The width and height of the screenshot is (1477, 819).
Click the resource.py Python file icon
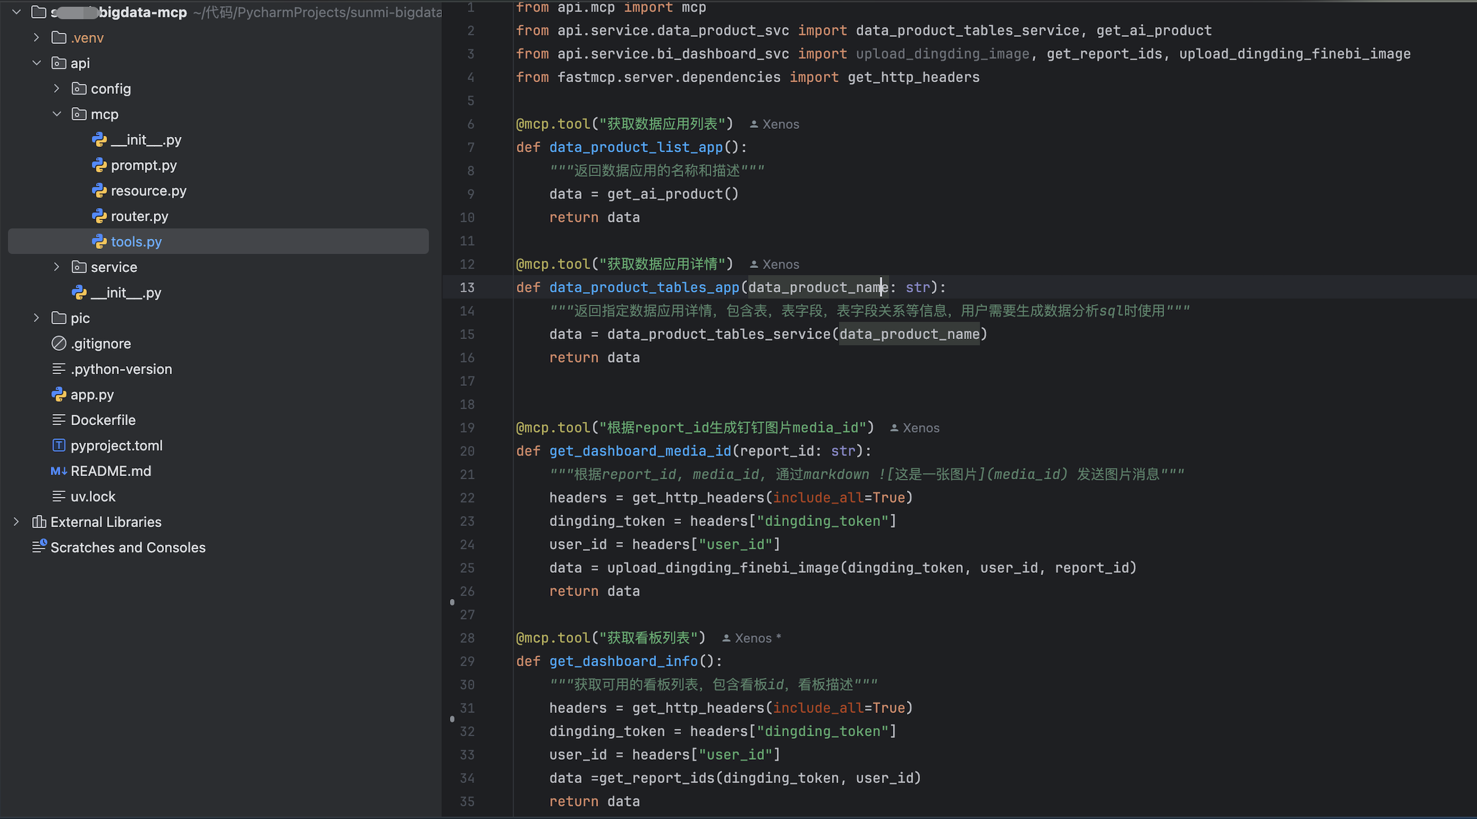pyautogui.click(x=99, y=191)
